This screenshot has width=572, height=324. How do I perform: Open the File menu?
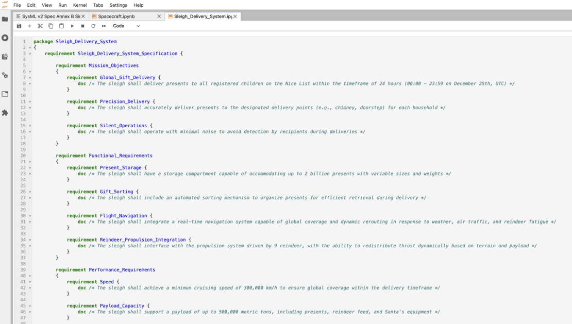[x=17, y=5]
